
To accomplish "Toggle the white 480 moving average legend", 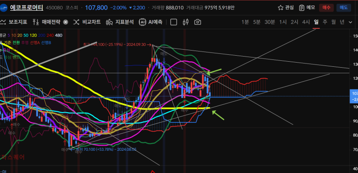I will click(58, 35).
